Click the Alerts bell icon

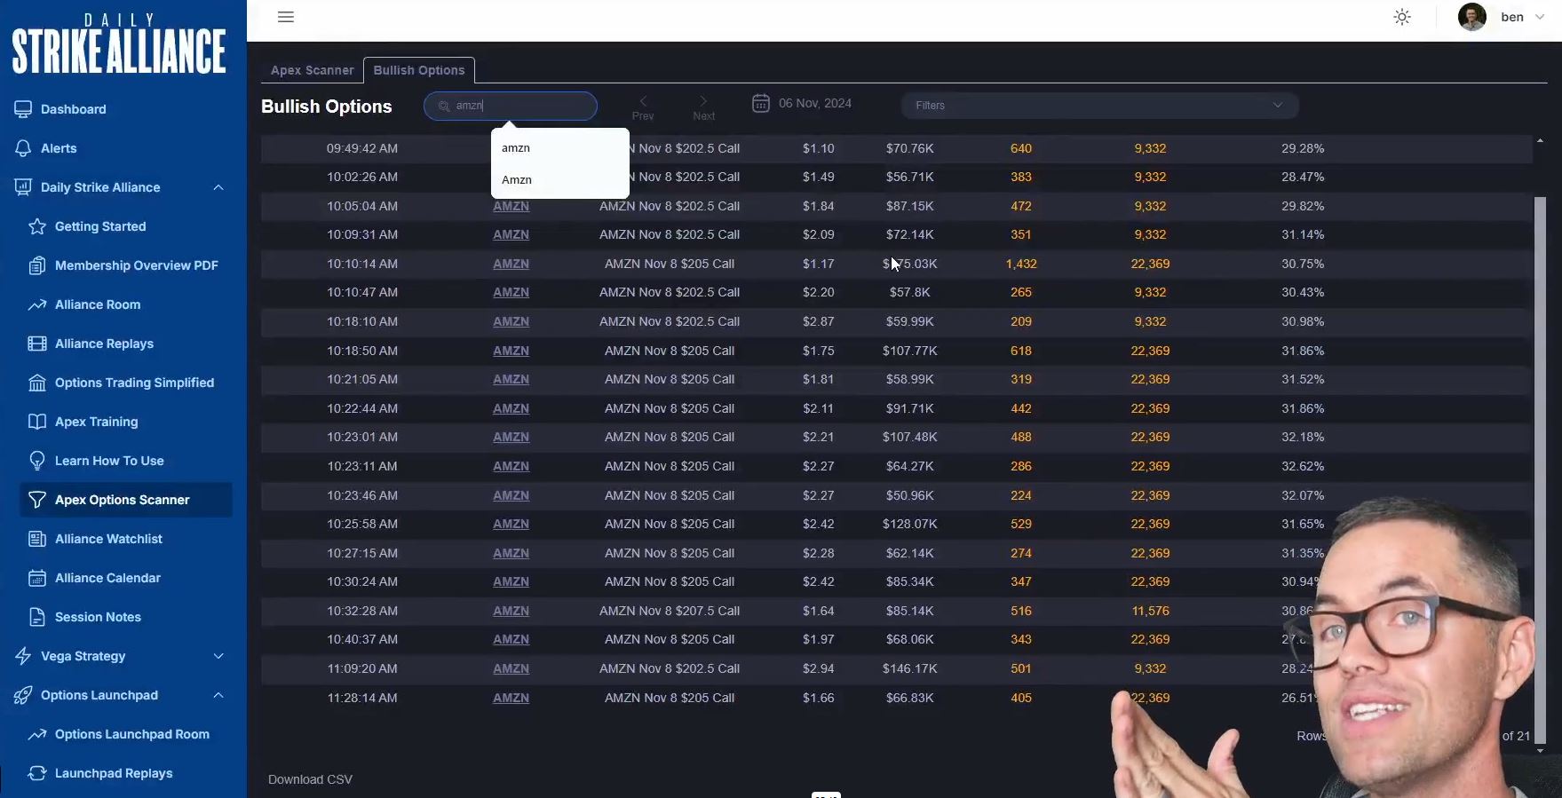coord(23,148)
